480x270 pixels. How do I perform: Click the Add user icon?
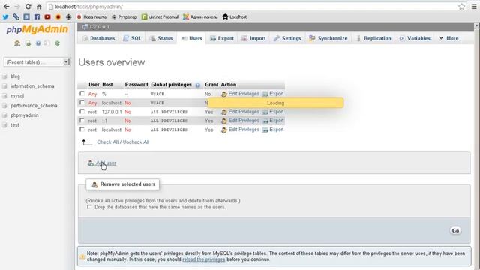click(x=90, y=163)
